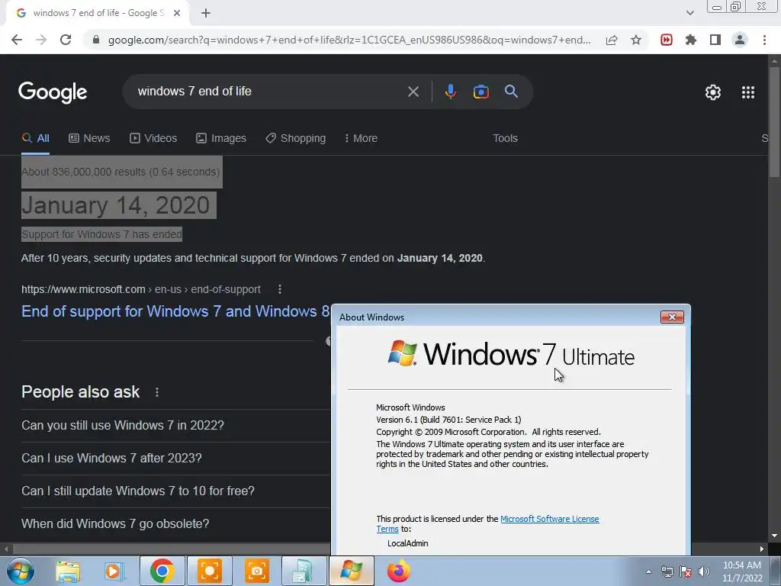The width and height of the screenshot is (781, 586).
Task: Open the Microsoft Software License Terms link
Action: point(549,519)
